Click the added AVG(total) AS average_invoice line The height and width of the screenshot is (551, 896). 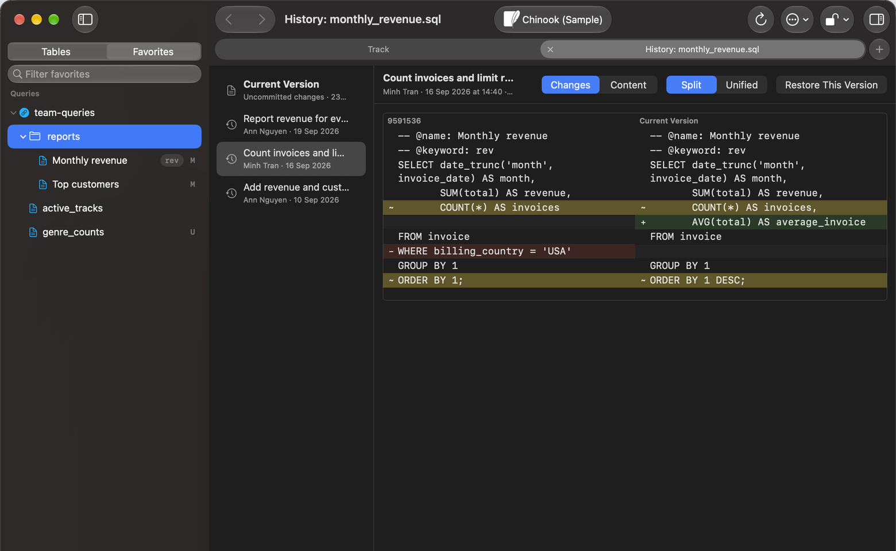point(761,222)
